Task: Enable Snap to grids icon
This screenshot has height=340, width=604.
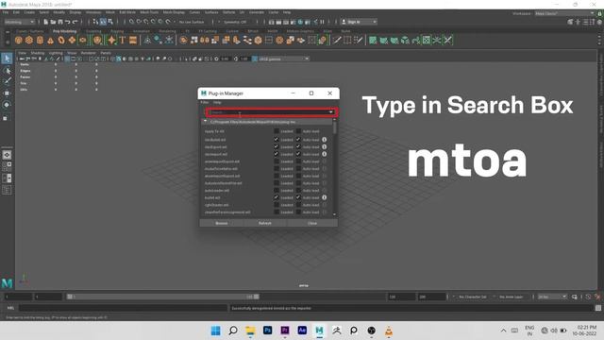Action: point(132,22)
